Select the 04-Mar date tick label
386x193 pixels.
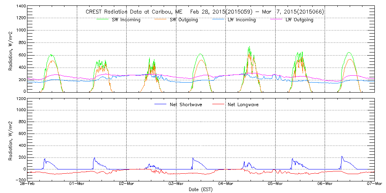tap(226, 184)
